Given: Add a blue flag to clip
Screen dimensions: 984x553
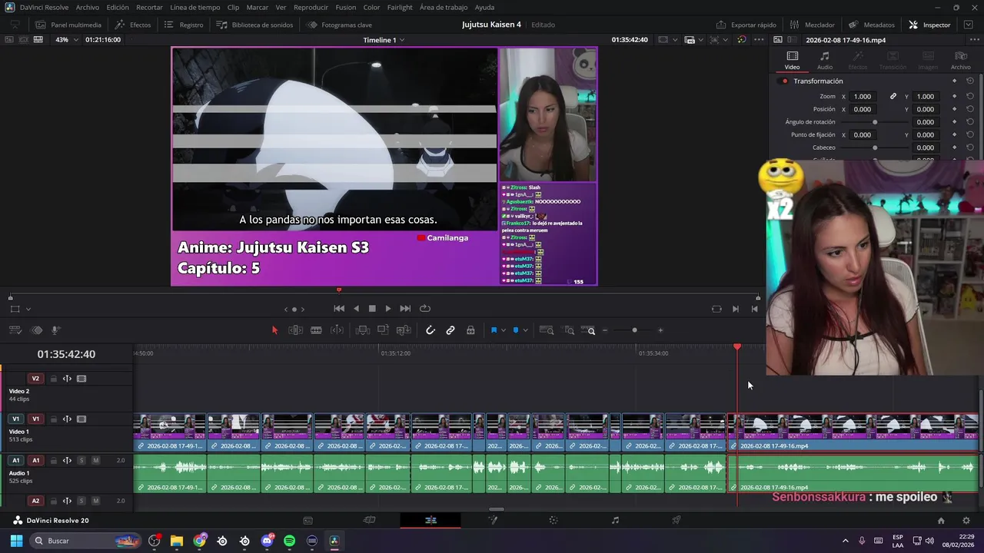Looking at the screenshot, I should click(x=494, y=330).
